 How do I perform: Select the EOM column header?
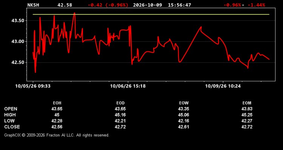coord(247,103)
